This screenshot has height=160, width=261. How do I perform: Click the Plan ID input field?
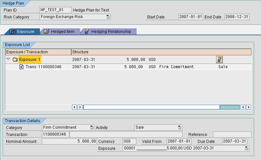[56, 10]
